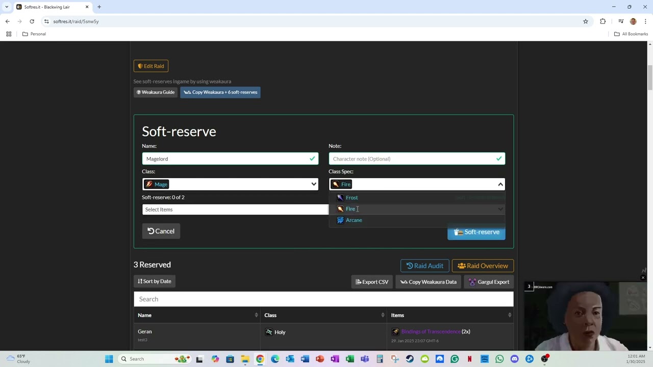Sort the table by Name column

197,315
